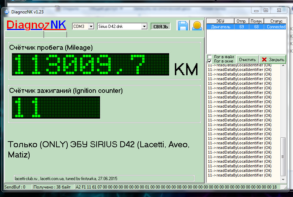Minimize the DiagnozNK window
Image resolution: width=293 pixels, height=197 pixels.
click(256, 11)
